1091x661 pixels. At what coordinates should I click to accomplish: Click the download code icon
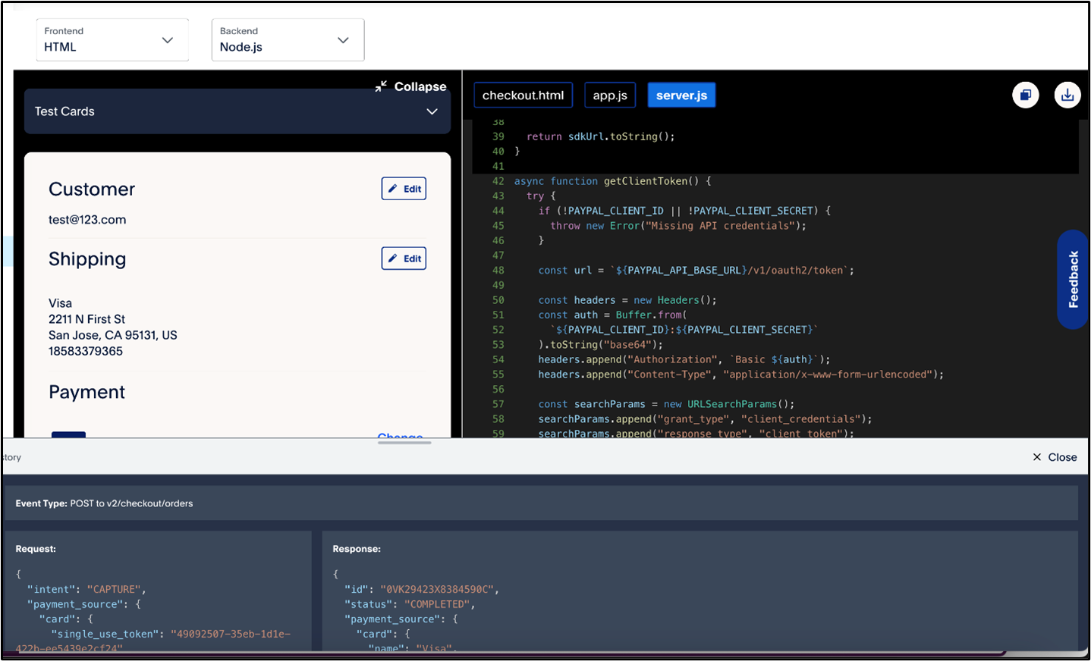pos(1067,95)
